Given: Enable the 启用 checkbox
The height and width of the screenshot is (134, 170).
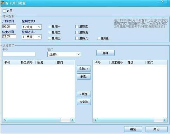Looking at the screenshot, I should tap(4, 11).
